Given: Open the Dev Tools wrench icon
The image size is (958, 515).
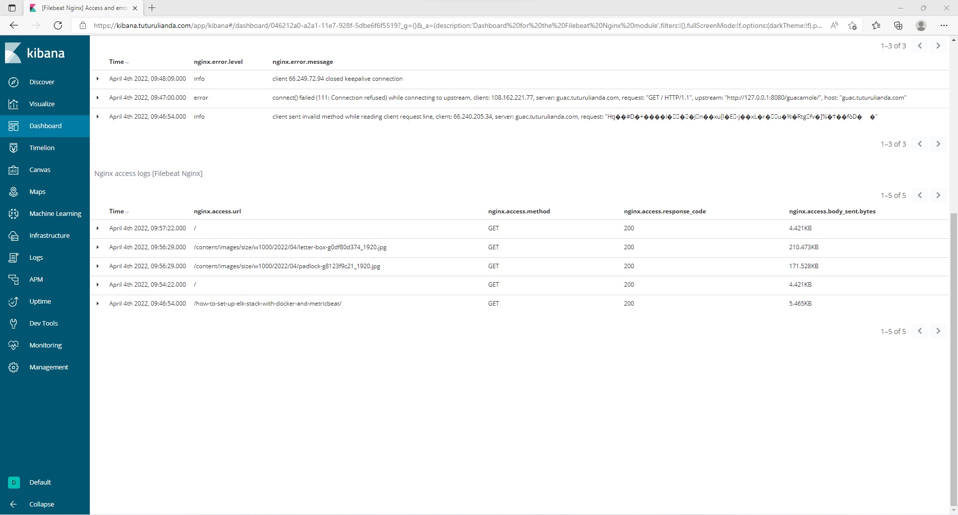Looking at the screenshot, I should tap(13, 323).
